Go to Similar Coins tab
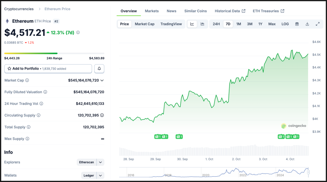The width and height of the screenshot is (327, 182). point(195,11)
